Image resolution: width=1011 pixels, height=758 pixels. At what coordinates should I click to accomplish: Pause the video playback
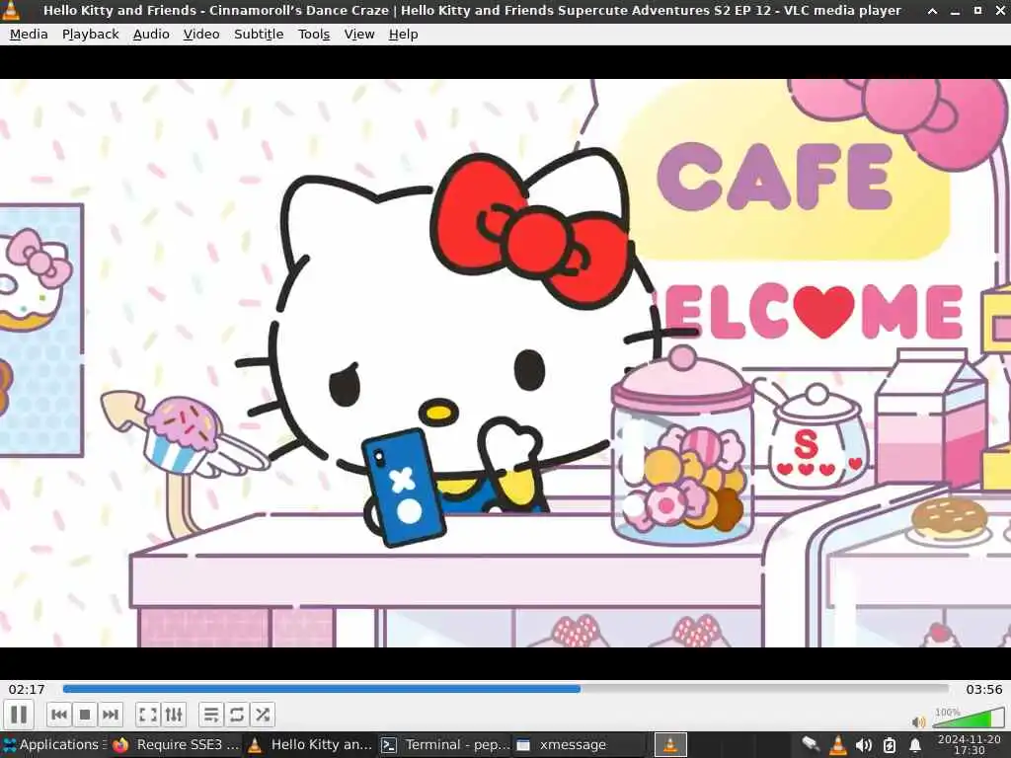click(x=19, y=715)
